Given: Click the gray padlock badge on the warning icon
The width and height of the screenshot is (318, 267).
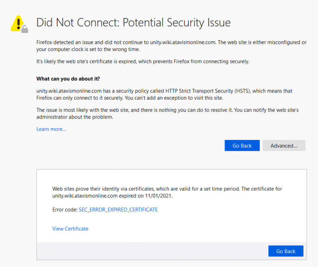Looking at the screenshot, I should click(x=25, y=29).
